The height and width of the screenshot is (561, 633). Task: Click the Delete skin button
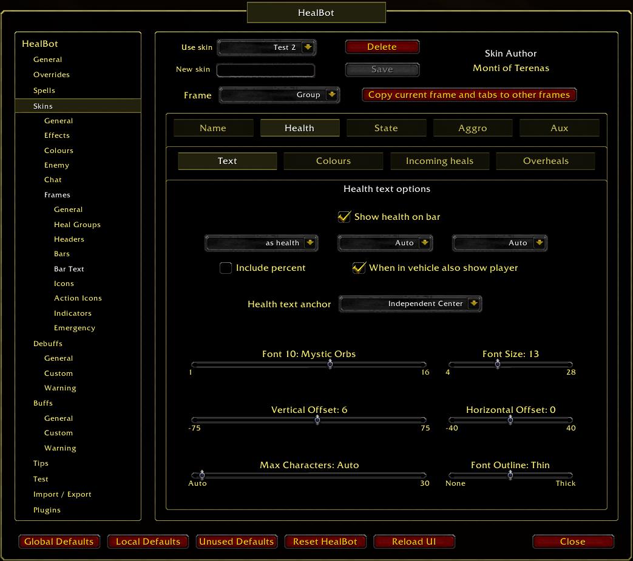tap(382, 47)
